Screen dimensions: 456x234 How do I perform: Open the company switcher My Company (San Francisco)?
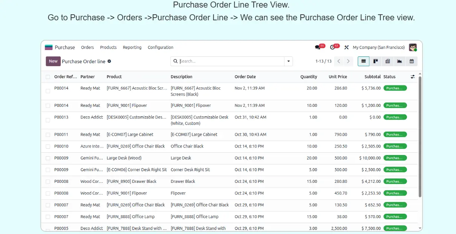(378, 47)
